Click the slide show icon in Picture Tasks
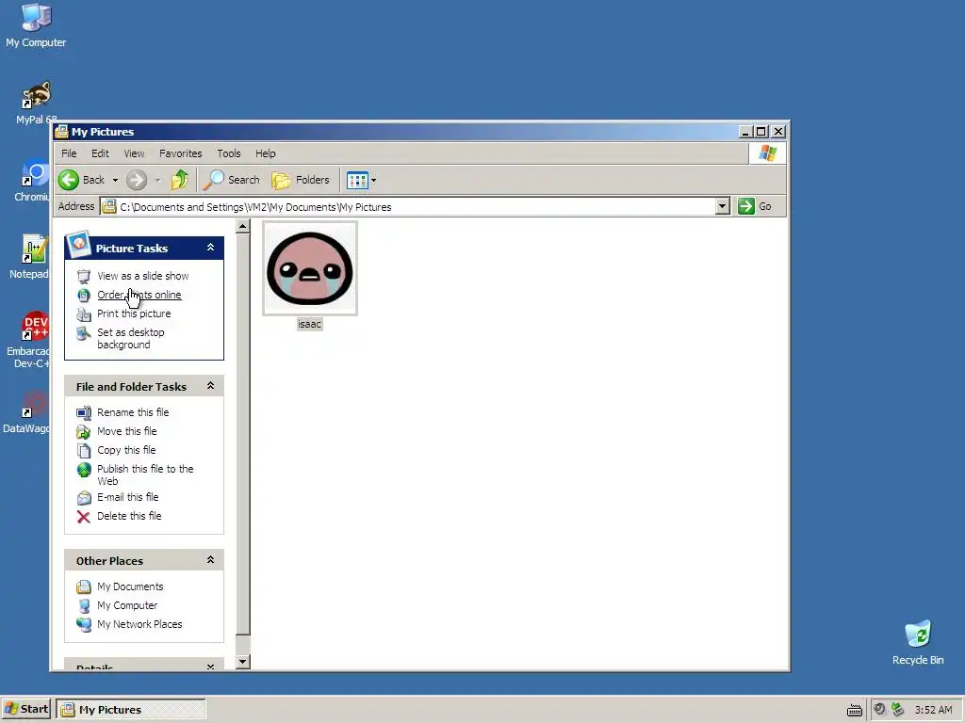Screen dimensions: 965x723 click(84, 277)
